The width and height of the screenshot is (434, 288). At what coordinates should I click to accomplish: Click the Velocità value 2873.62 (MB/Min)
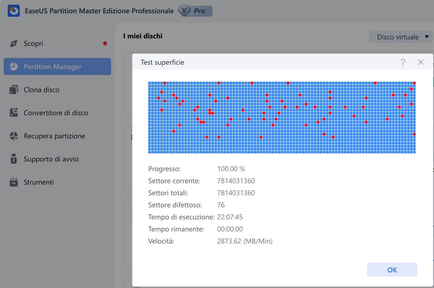pyautogui.click(x=245, y=241)
